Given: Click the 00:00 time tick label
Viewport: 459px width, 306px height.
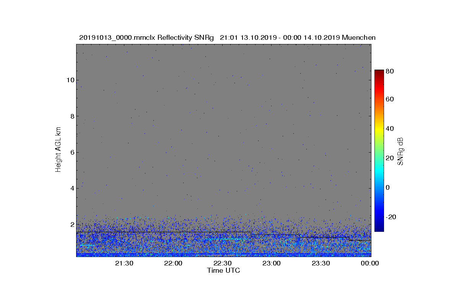Looking at the screenshot, I should tap(370, 263).
